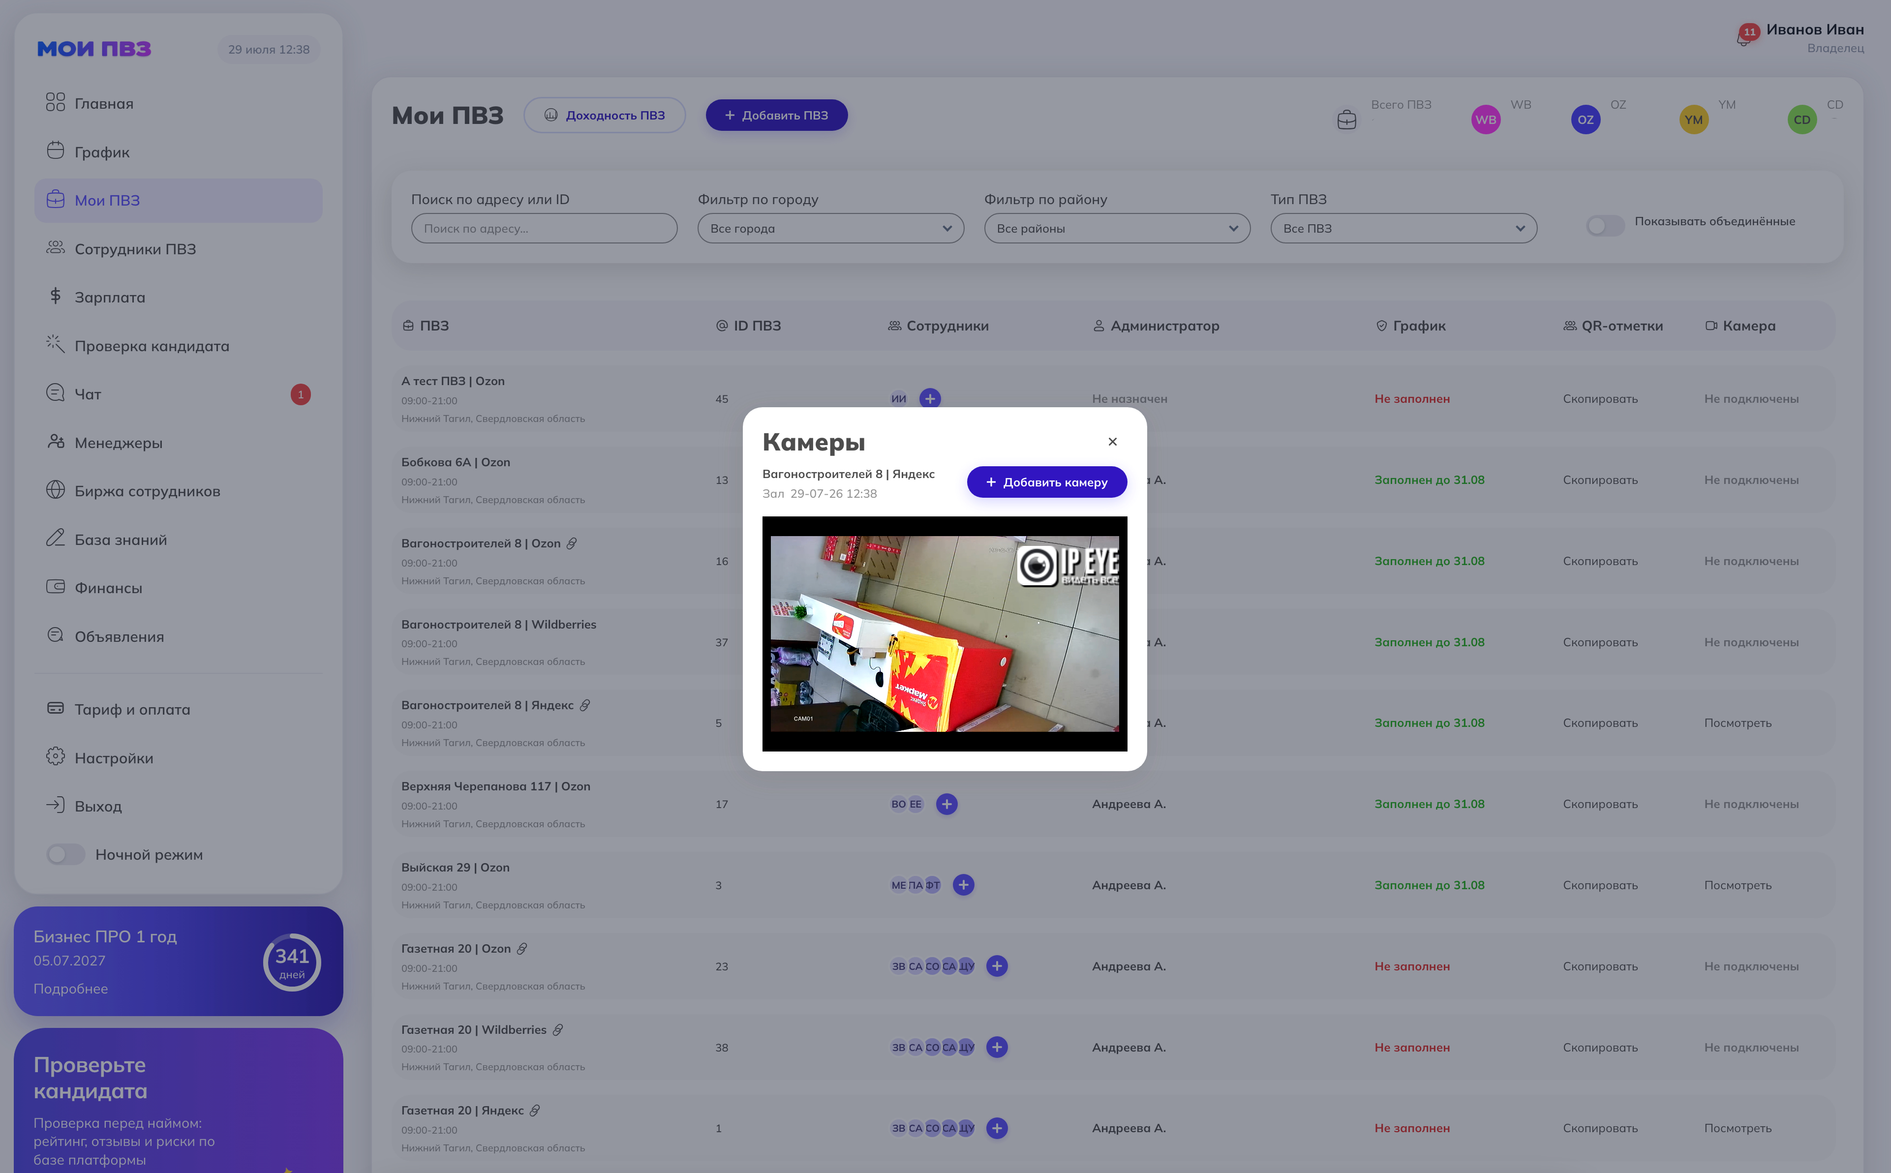Close the Камеры dialog
The height and width of the screenshot is (1173, 1891).
click(1112, 442)
